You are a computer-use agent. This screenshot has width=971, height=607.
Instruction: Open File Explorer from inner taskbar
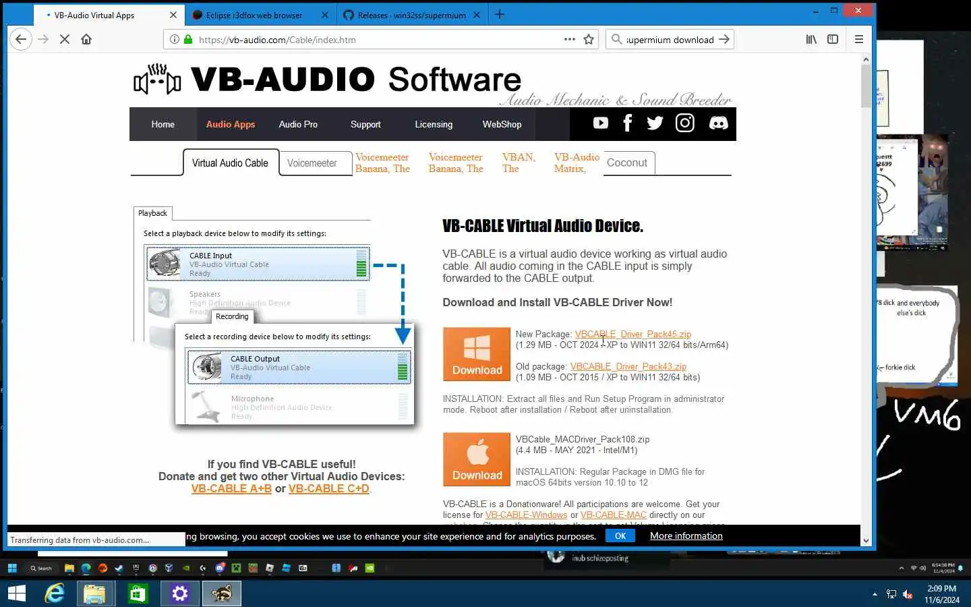point(94,594)
